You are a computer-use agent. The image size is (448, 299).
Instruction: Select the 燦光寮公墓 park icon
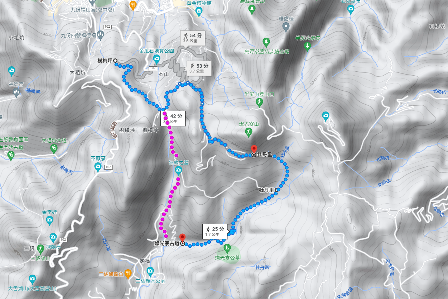point(227,247)
